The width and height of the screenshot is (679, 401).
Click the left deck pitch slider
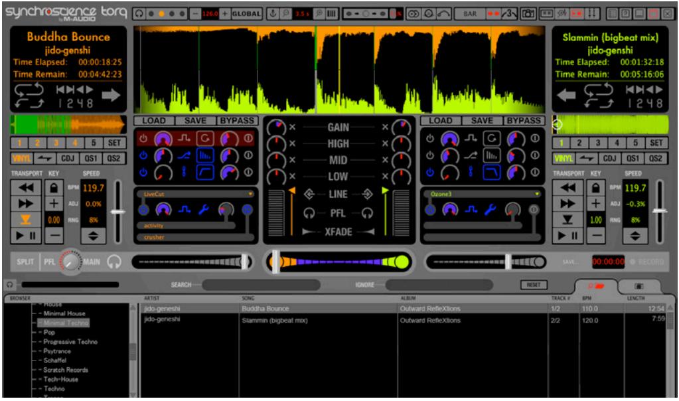click(x=117, y=212)
